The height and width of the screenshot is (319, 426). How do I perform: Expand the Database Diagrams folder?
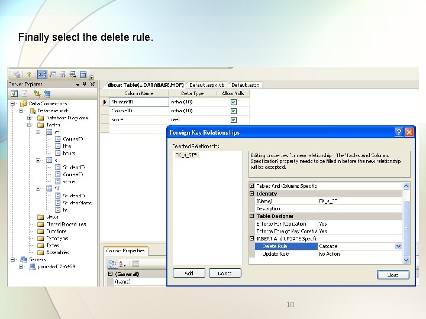(x=29, y=118)
